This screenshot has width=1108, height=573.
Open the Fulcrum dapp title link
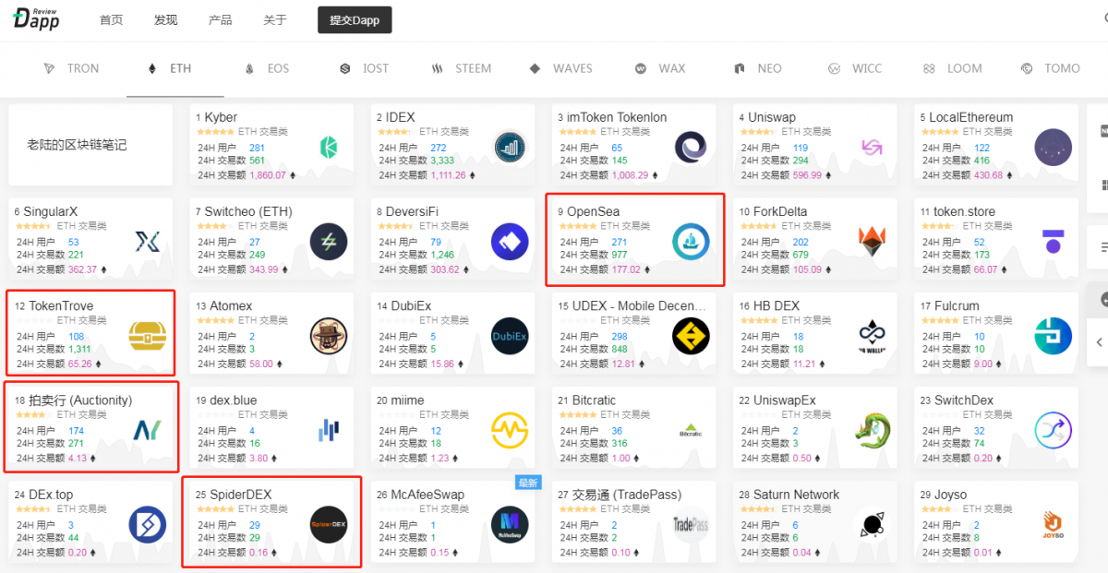click(x=957, y=305)
